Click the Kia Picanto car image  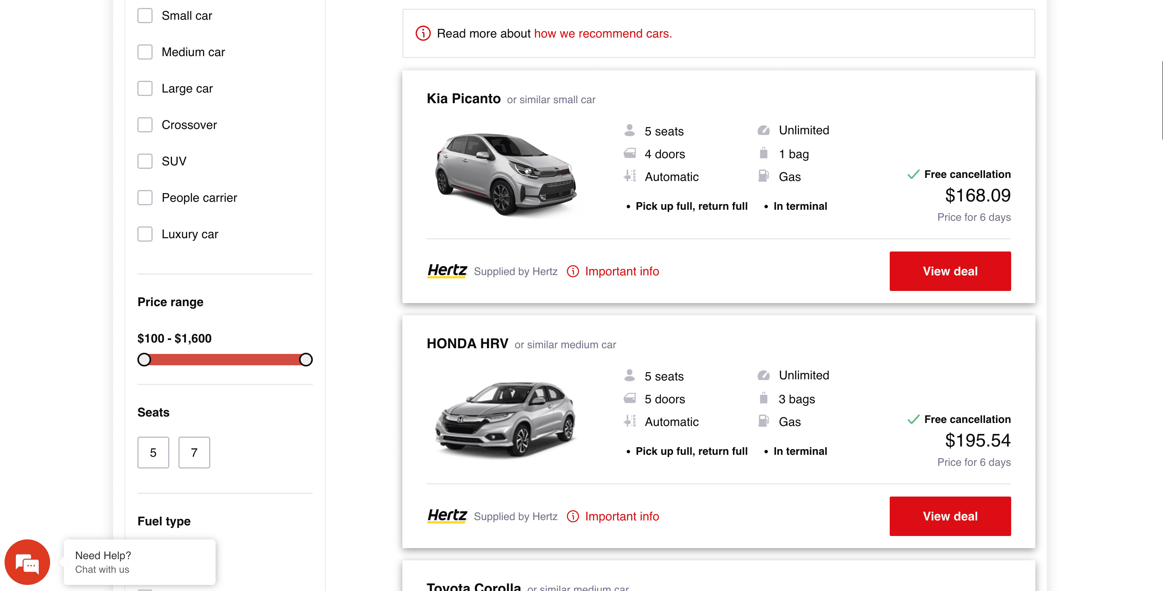[x=506, y=174]
